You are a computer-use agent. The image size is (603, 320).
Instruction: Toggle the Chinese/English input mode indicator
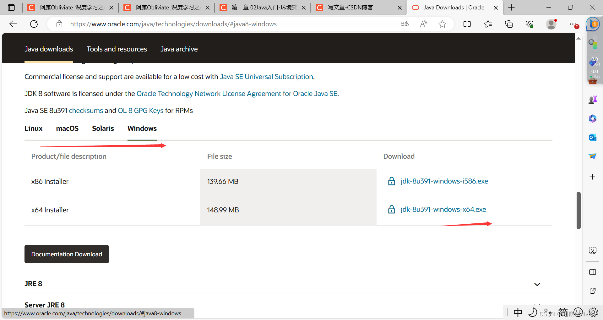(518, 312)
